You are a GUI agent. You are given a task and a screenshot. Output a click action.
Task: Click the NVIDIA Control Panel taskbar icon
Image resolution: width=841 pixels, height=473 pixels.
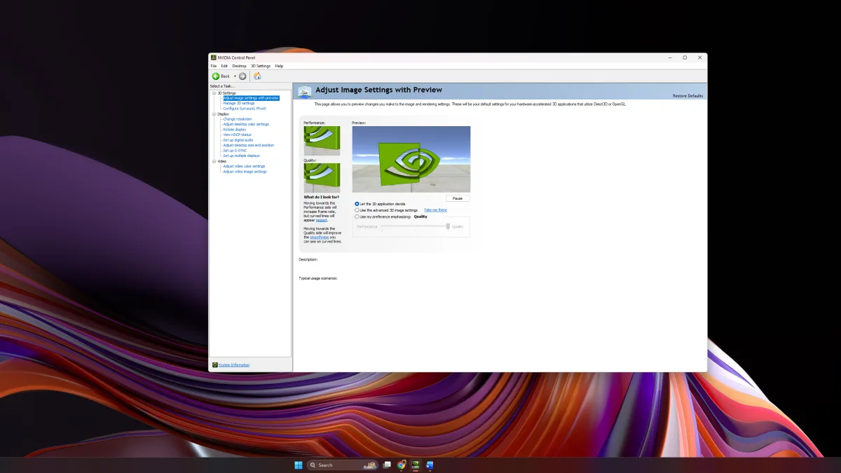(x=416, y=465)
